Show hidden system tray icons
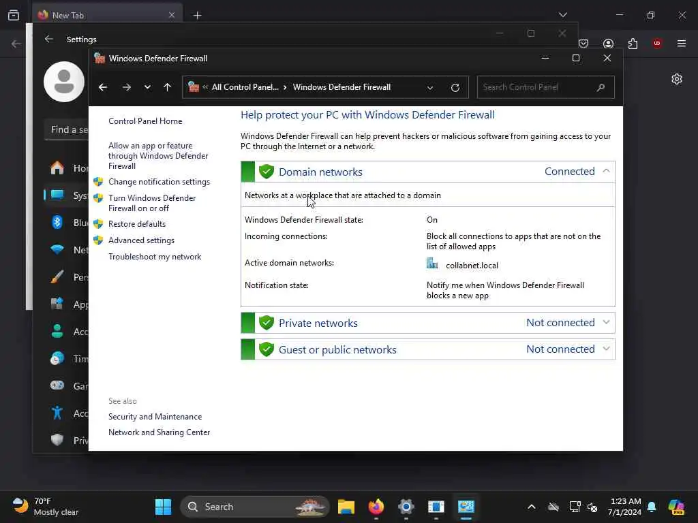The image size is (698, 523). point(532,507)
